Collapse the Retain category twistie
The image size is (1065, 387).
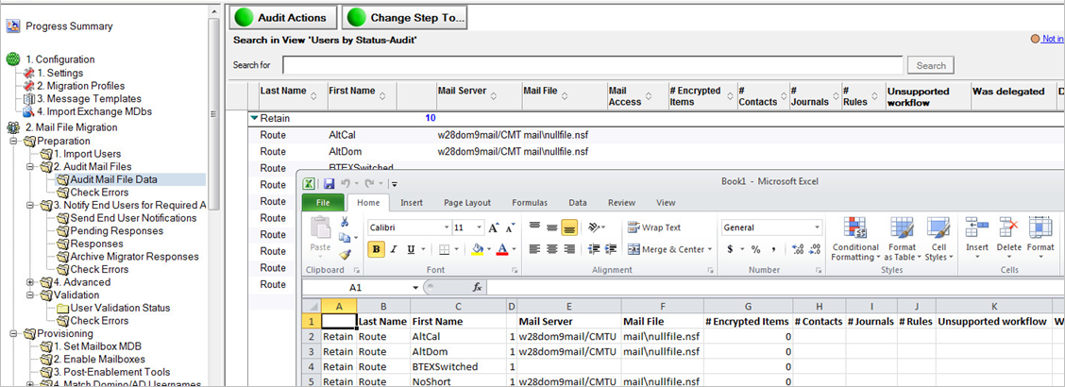point(254,118)
